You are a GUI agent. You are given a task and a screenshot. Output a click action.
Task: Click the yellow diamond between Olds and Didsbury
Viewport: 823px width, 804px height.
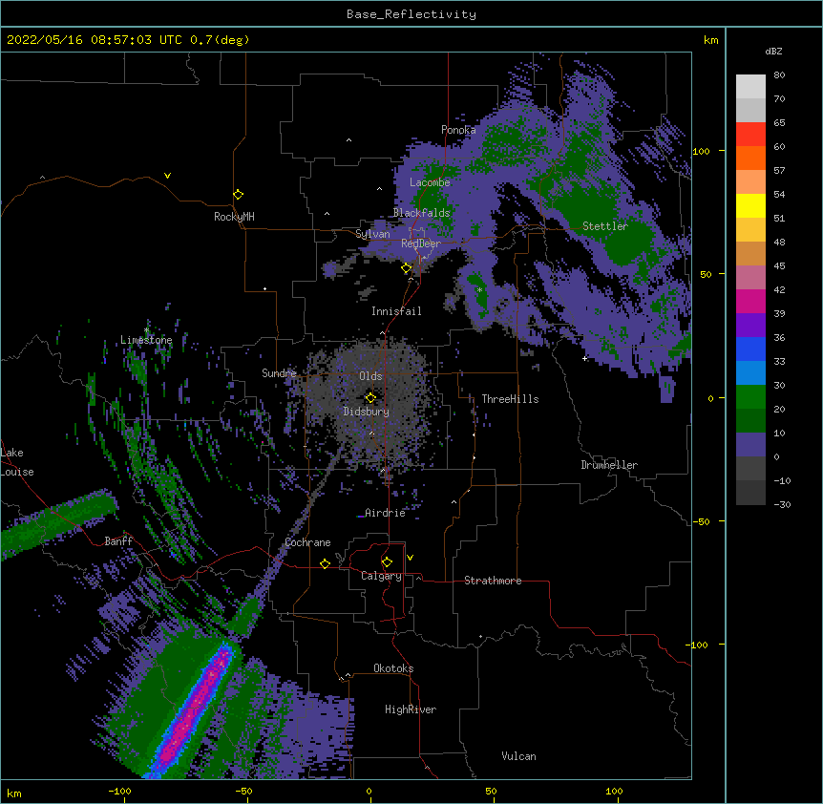pos(370,398)
